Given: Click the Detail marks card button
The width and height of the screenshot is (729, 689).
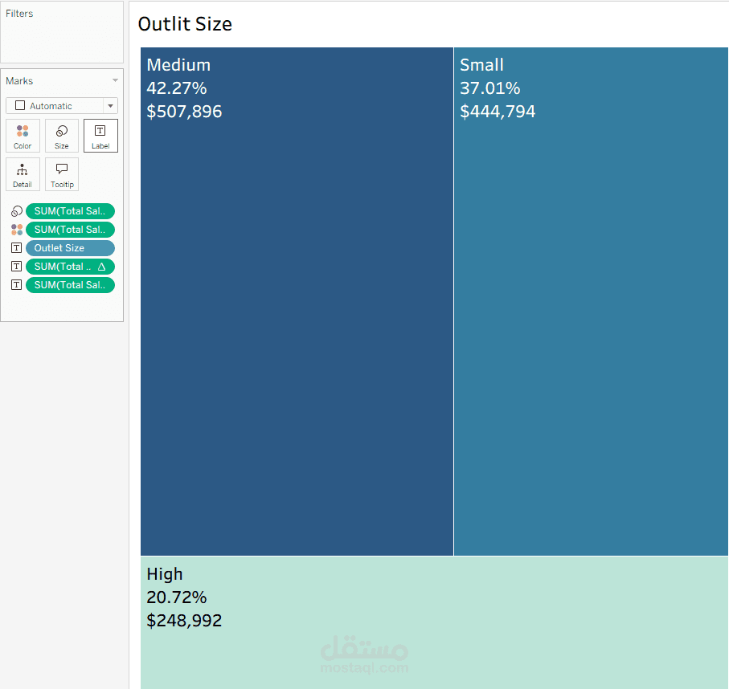Looking at the screenshot, I should click(23, 174).
